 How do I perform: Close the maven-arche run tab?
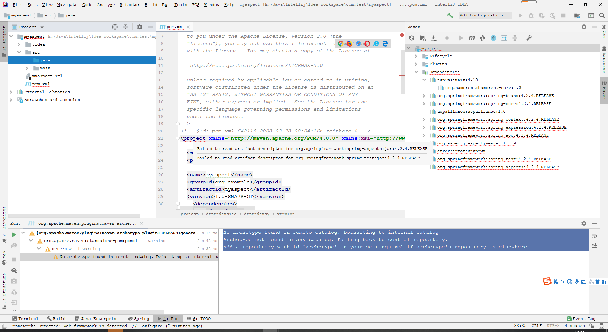pos(142,223)
